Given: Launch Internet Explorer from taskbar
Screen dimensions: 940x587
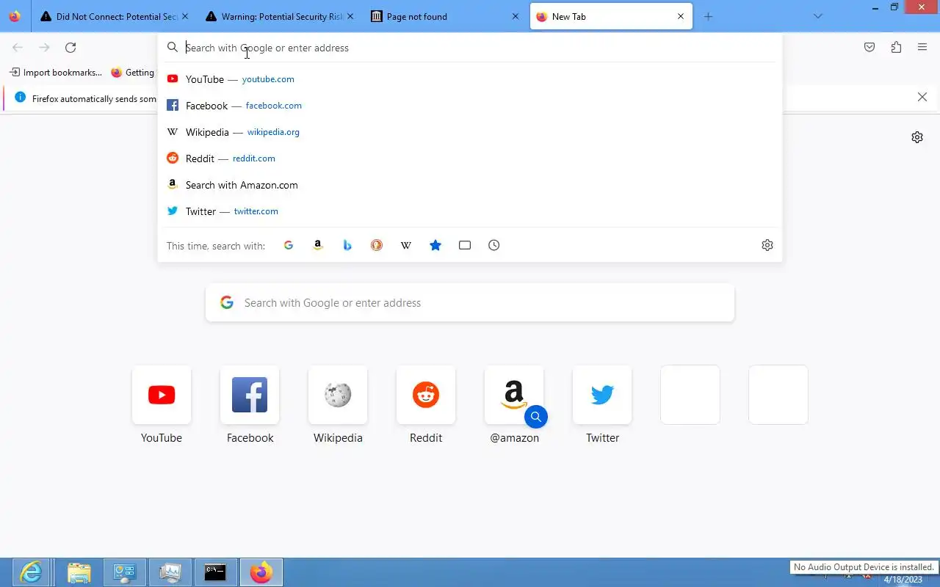Looking at the screenshot, I should point(31,572).
